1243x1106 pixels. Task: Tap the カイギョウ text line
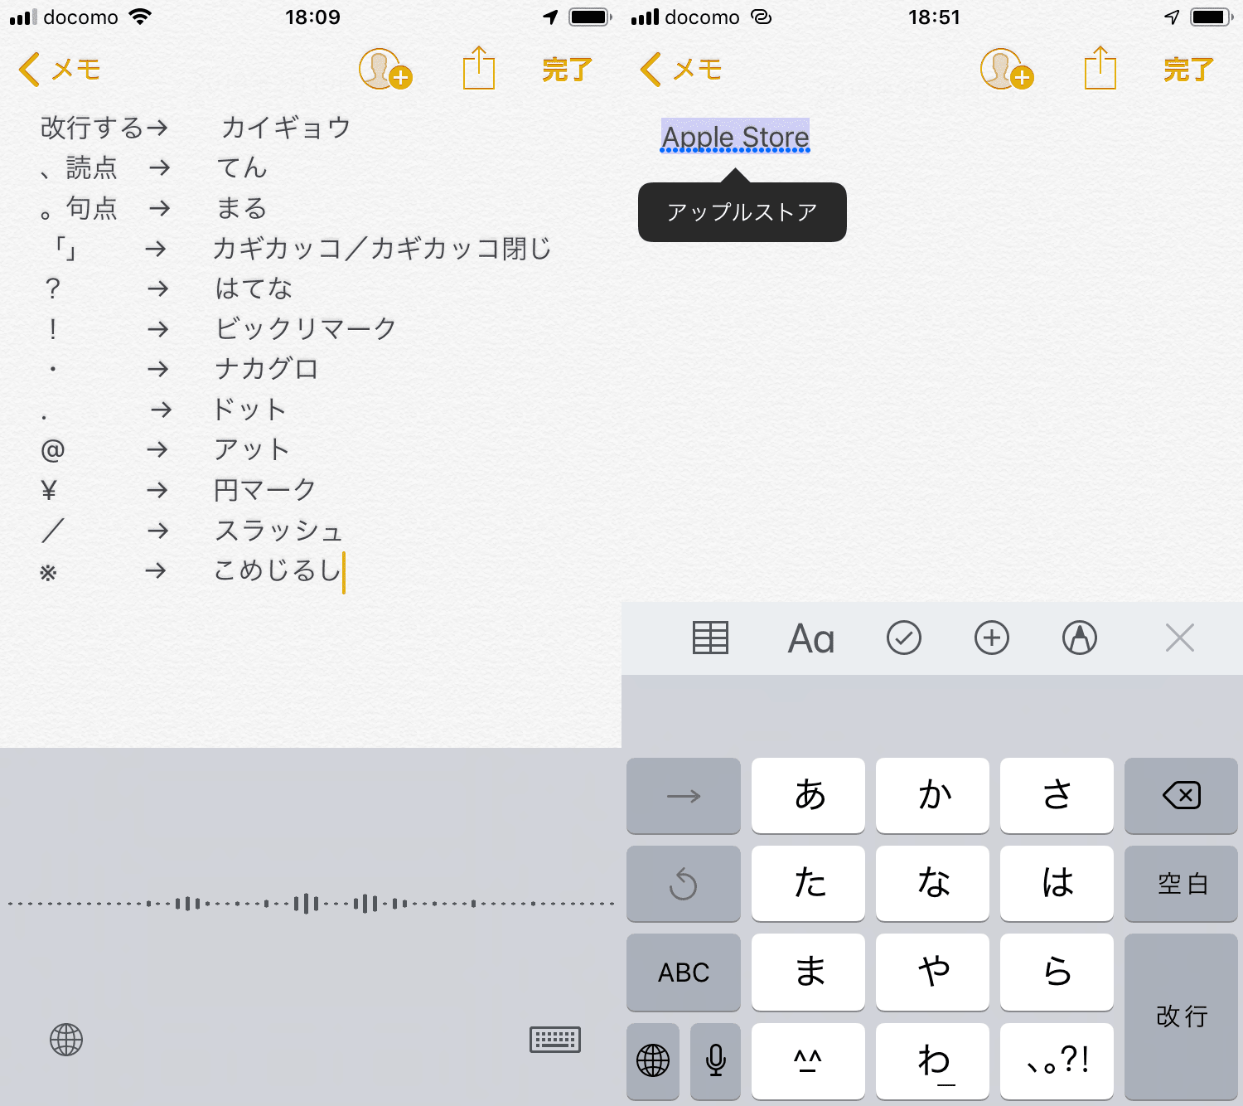tap(287, 127)
